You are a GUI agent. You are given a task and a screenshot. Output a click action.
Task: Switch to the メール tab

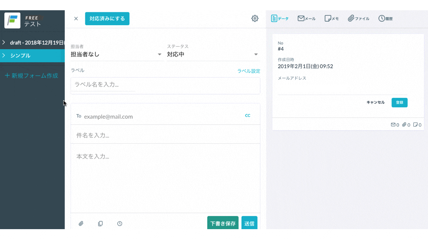[306, 19]
